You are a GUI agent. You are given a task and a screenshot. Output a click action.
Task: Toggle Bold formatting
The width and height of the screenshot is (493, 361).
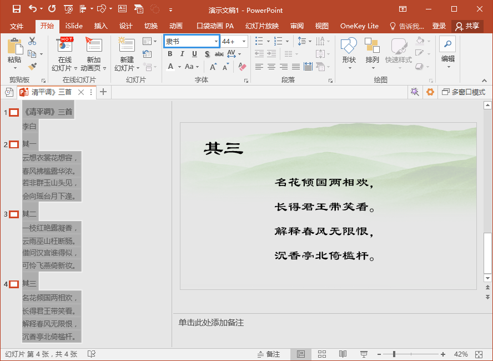(x=170, y=54)
